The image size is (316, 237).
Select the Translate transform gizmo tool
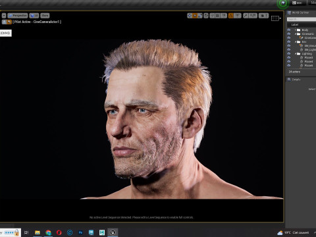[x=190, y=16]
